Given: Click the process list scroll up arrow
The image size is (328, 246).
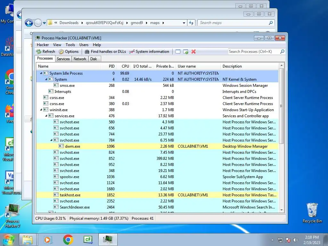Looking at the screenshot, I should 282,65.
